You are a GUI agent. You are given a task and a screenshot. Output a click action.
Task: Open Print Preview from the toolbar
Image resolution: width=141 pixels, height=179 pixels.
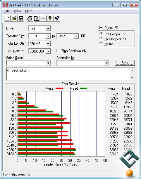pyautogui.click(x=37, y=18)
